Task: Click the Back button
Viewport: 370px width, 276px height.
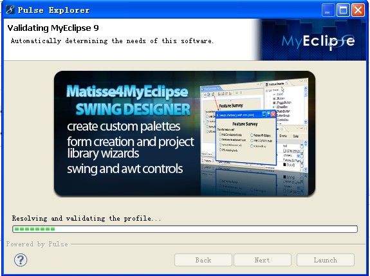Action: (x=203, y=260)
